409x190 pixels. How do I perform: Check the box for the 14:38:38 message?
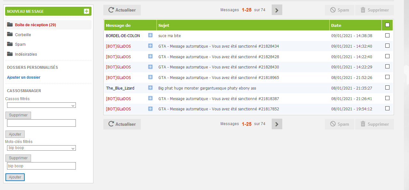coord(387,36)
